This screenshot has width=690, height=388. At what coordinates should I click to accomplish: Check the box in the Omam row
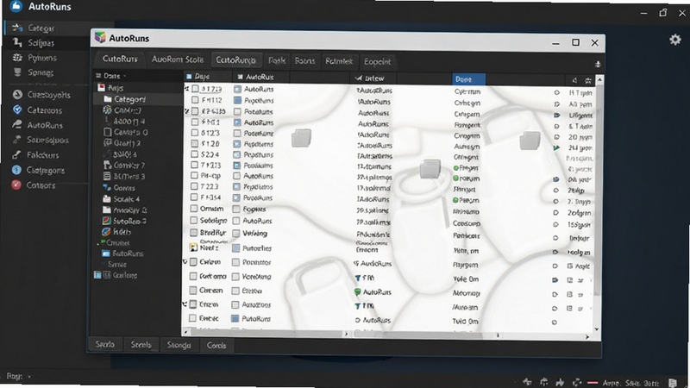click(193, 209)
